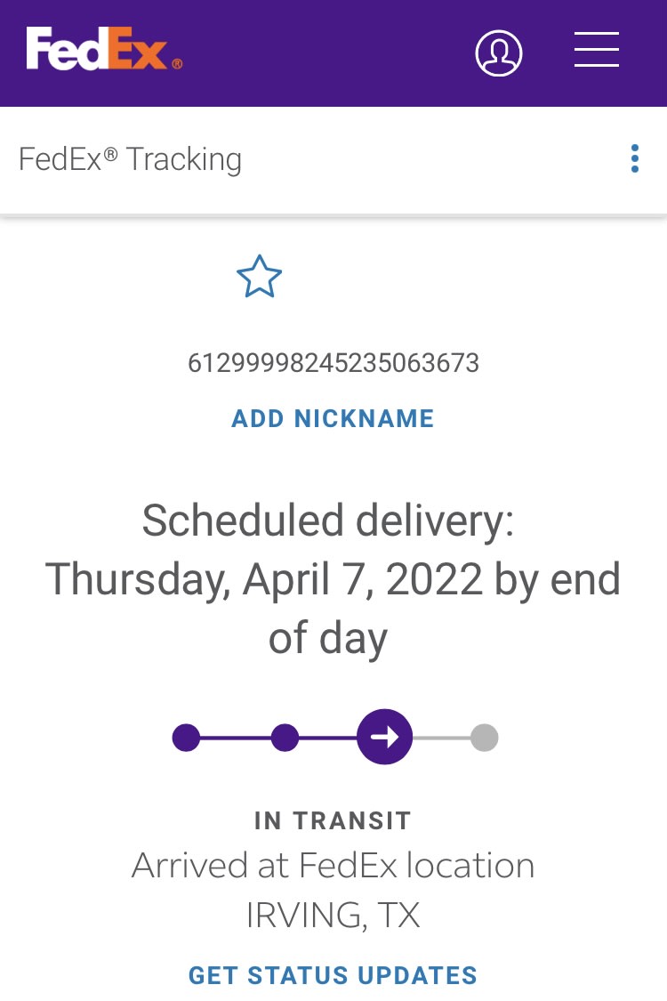This screenshot has width=667, height=1001.
Task: Click the grey final delivery dot
Action: pos(484,738)
